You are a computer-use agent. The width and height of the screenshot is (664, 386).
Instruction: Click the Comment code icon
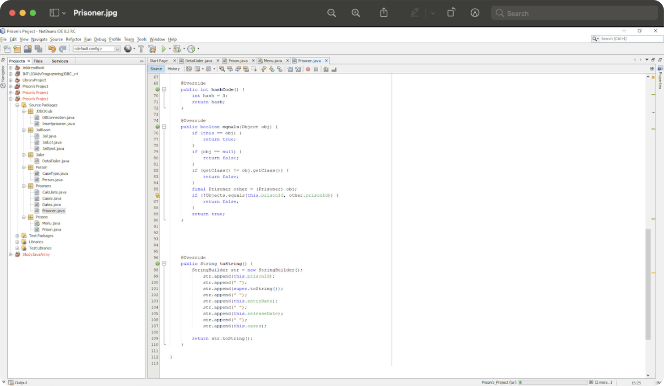(326, 69)
